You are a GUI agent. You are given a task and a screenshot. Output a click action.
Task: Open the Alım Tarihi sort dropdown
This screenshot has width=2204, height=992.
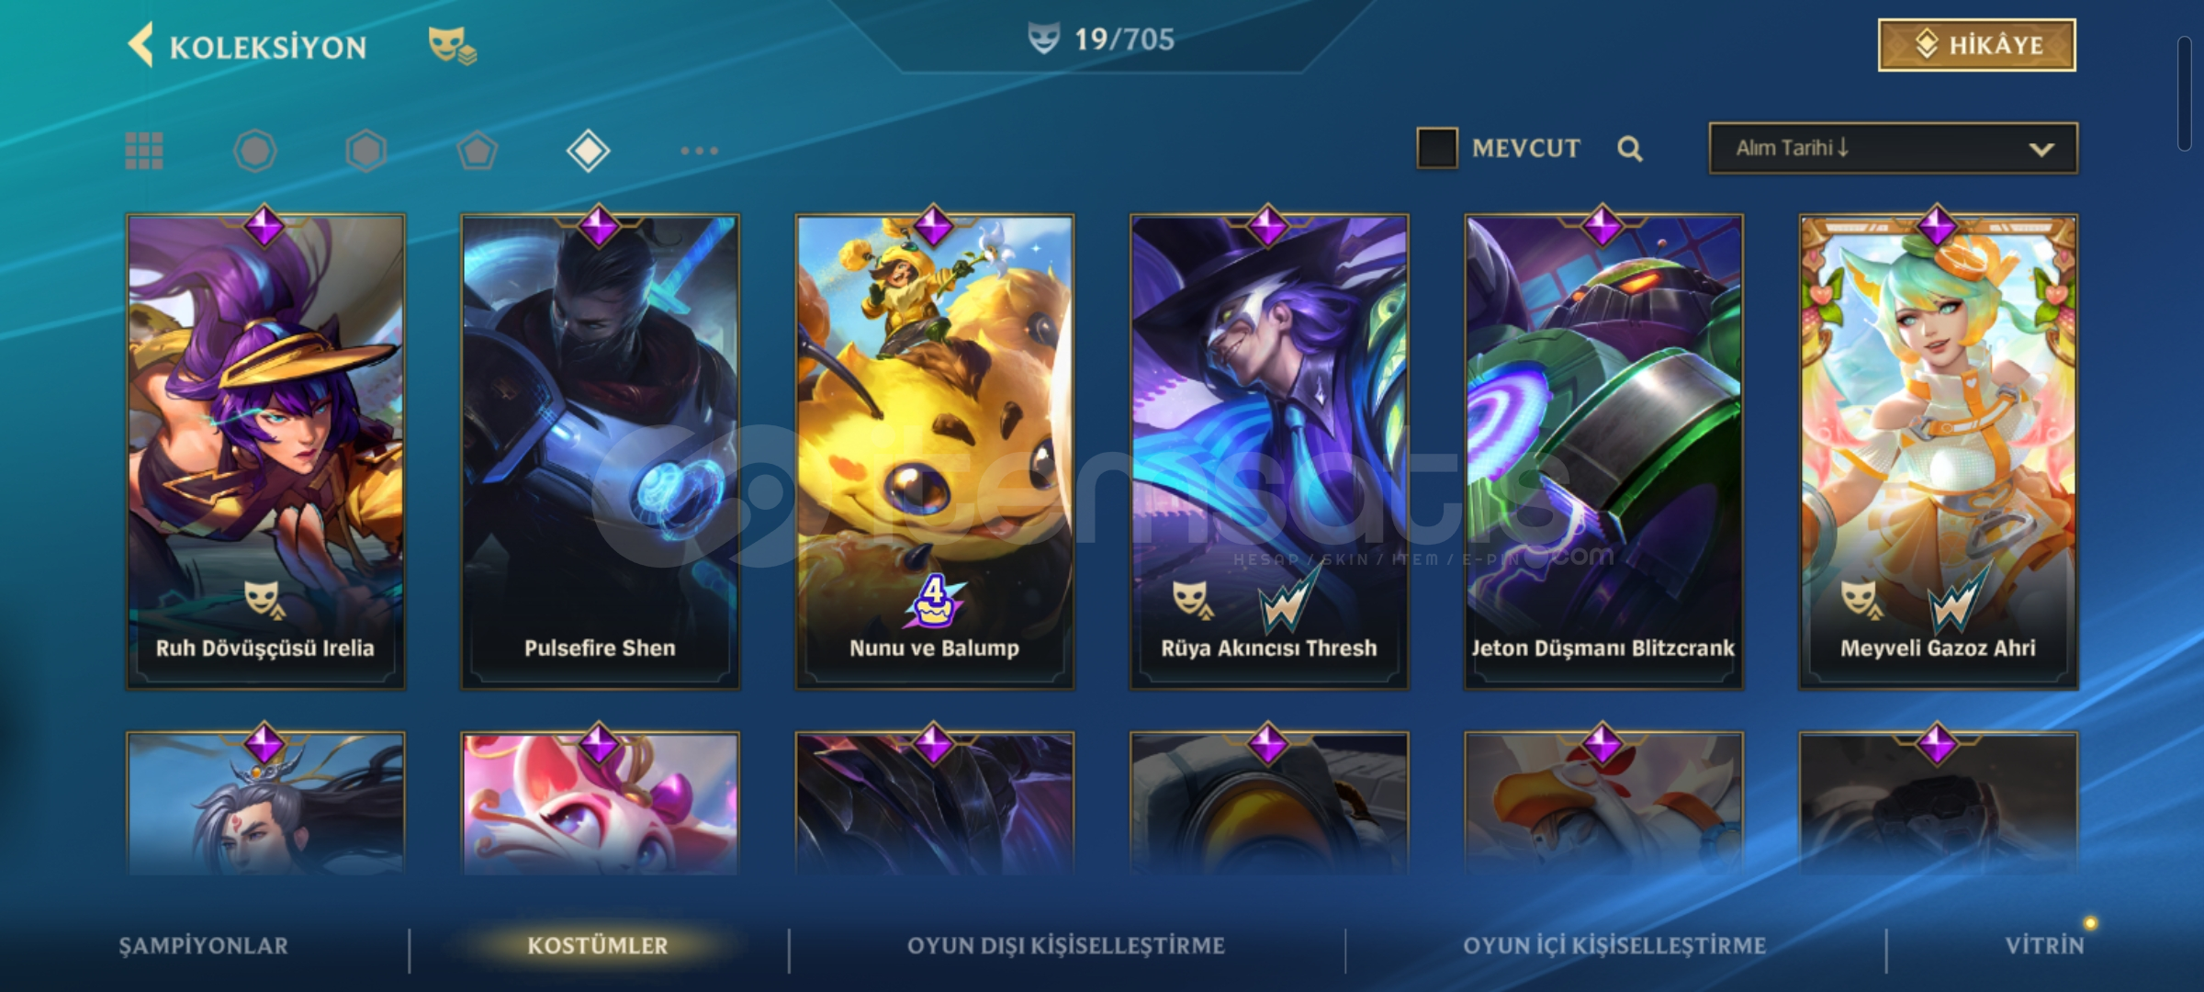[1893, 148]
